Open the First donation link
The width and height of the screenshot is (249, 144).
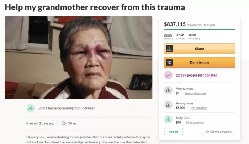195,123
